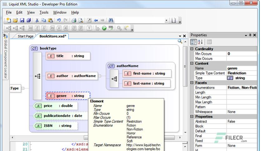Image resolution: width=261 pixels, height=151 pixels.
Task: Cut selection with the scissors icon
Action: coord(37,20)
